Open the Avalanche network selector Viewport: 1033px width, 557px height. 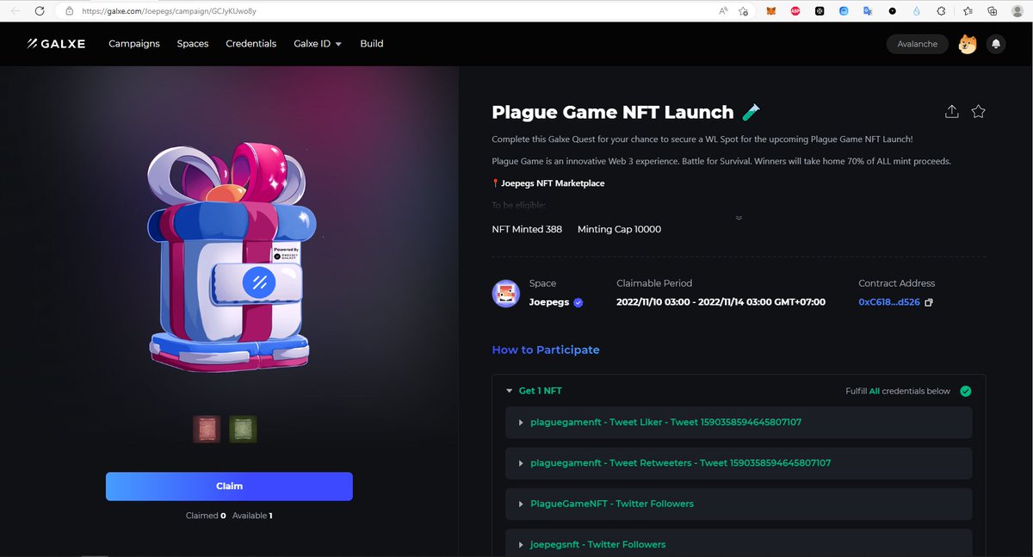[917, 44]
